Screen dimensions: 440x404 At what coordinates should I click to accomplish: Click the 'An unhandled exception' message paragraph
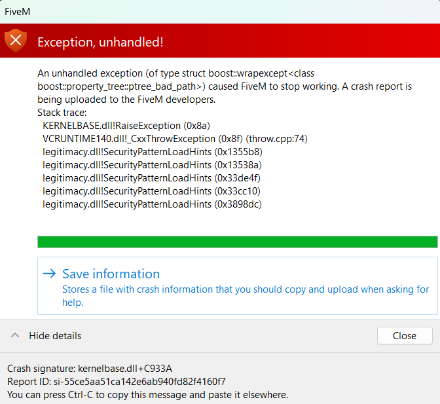[x=225, y=86]
